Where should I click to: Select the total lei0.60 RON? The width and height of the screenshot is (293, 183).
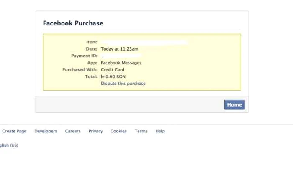113,76
